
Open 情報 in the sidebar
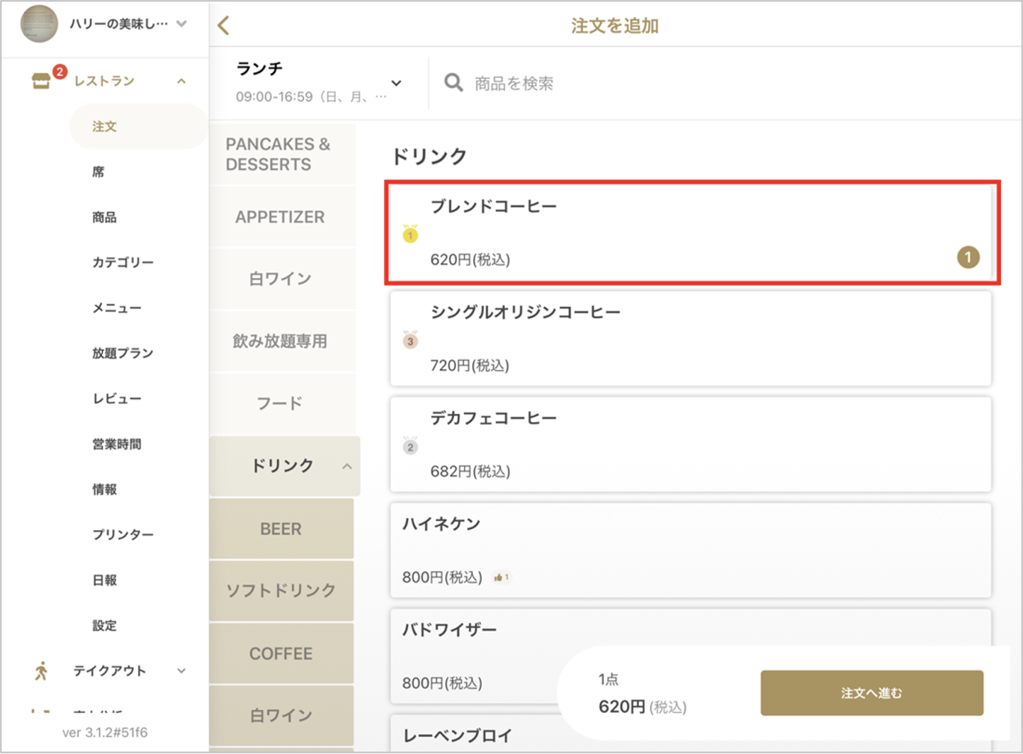104,489
